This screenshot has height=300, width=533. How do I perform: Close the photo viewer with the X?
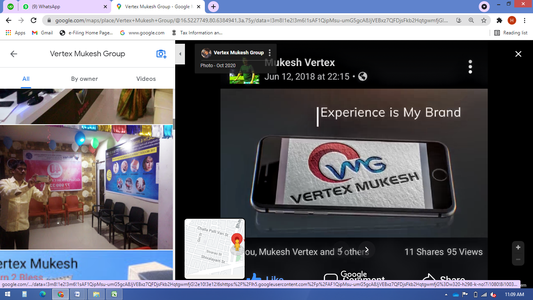click(518, 54)
